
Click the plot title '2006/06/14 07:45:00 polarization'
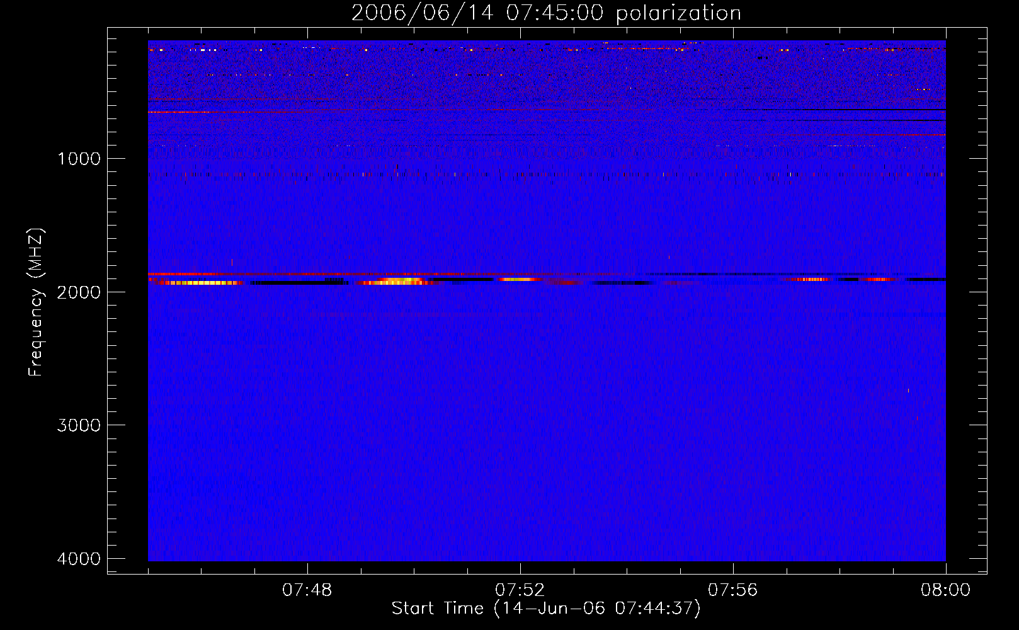[x=546, y=13]
